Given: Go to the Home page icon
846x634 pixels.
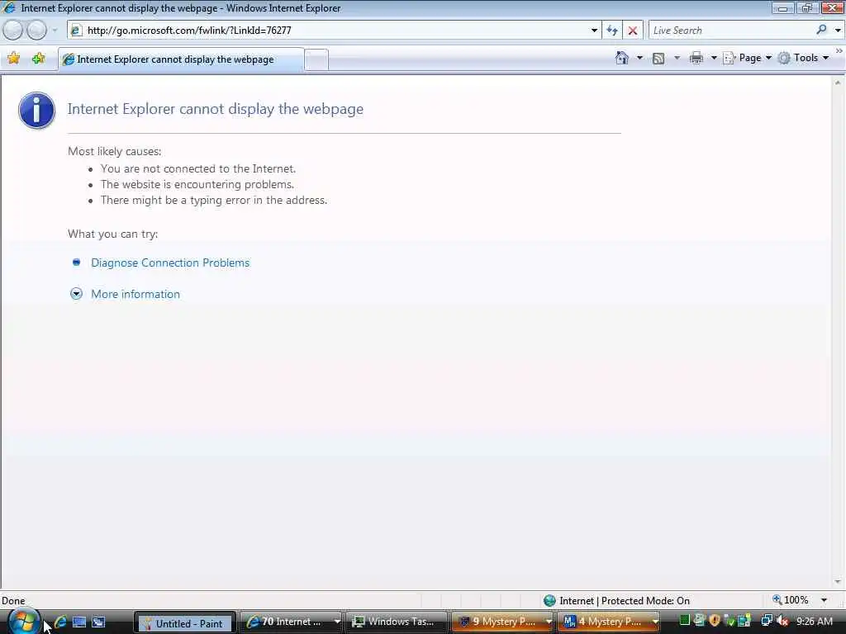Looking at the screenshot, I should pos(622,58).
